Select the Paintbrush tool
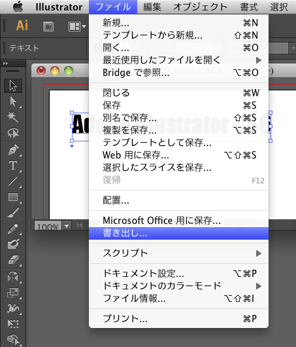 (13, 212)
